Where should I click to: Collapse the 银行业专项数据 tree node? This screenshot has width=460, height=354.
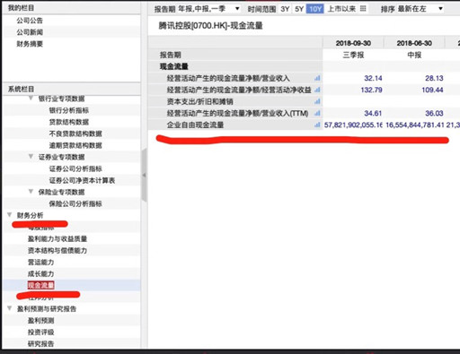pos(31,99)
